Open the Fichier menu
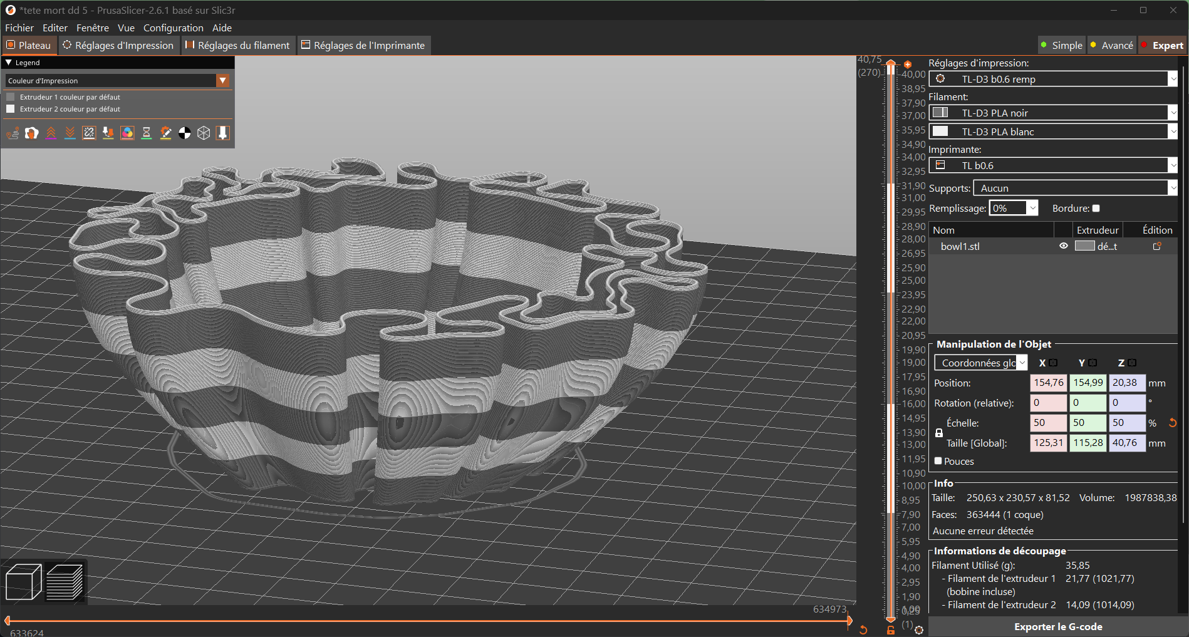 click(x=19, y=28)
